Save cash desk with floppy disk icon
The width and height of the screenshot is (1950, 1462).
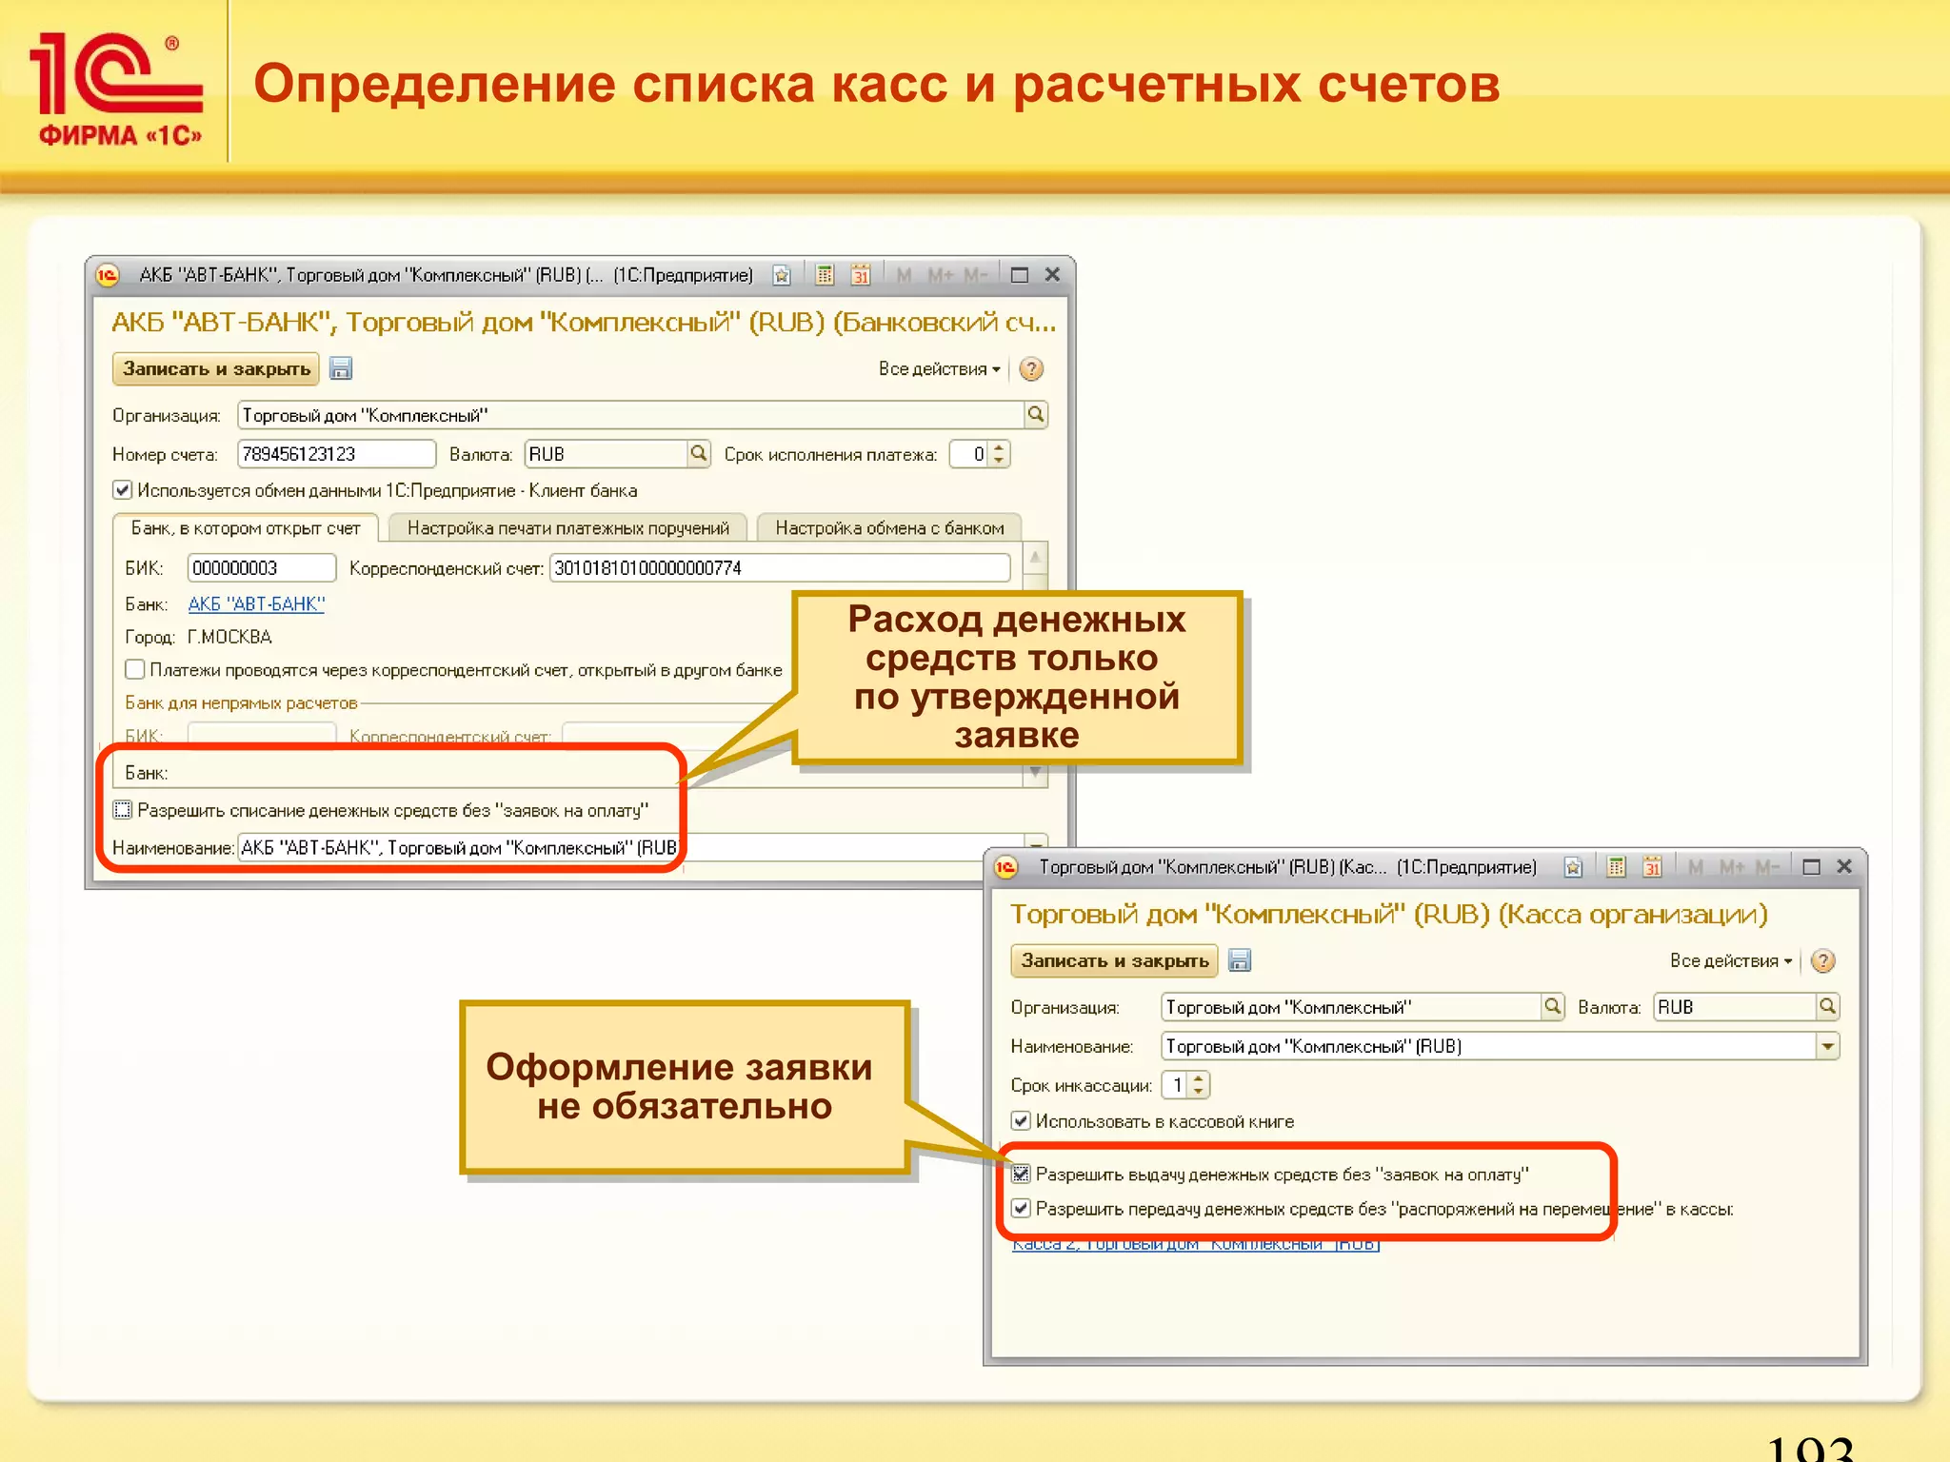tap(1240, 960)
